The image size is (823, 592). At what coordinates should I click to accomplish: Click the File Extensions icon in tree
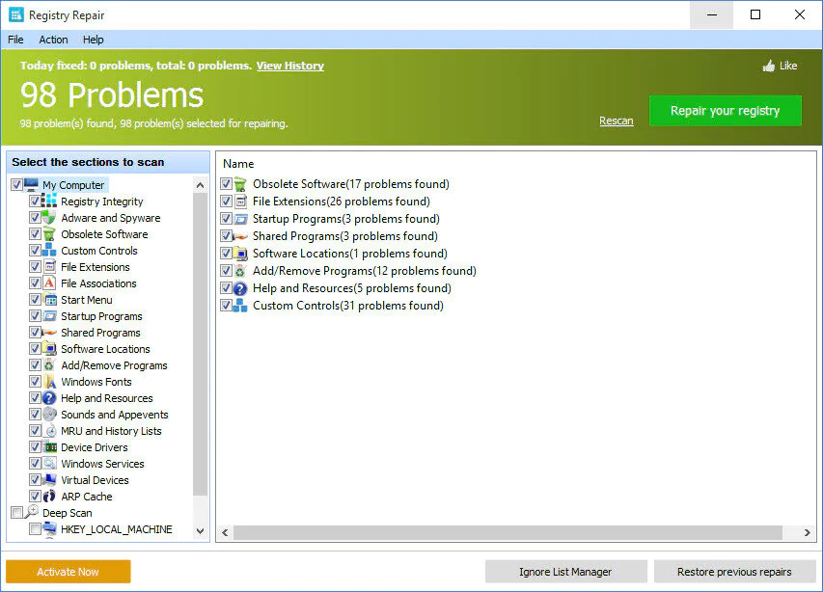click(49, 266)
